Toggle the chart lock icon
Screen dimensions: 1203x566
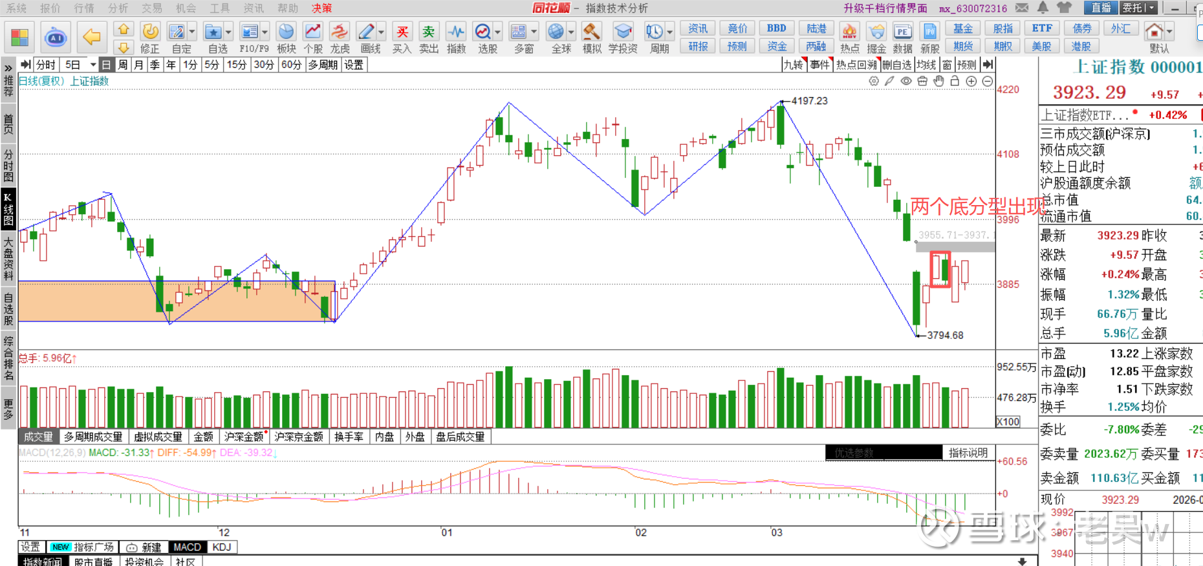[955, 81]
